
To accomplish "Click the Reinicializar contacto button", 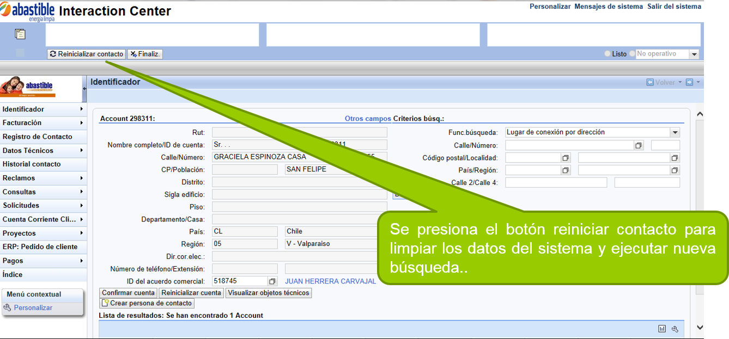I will point(87,54).
